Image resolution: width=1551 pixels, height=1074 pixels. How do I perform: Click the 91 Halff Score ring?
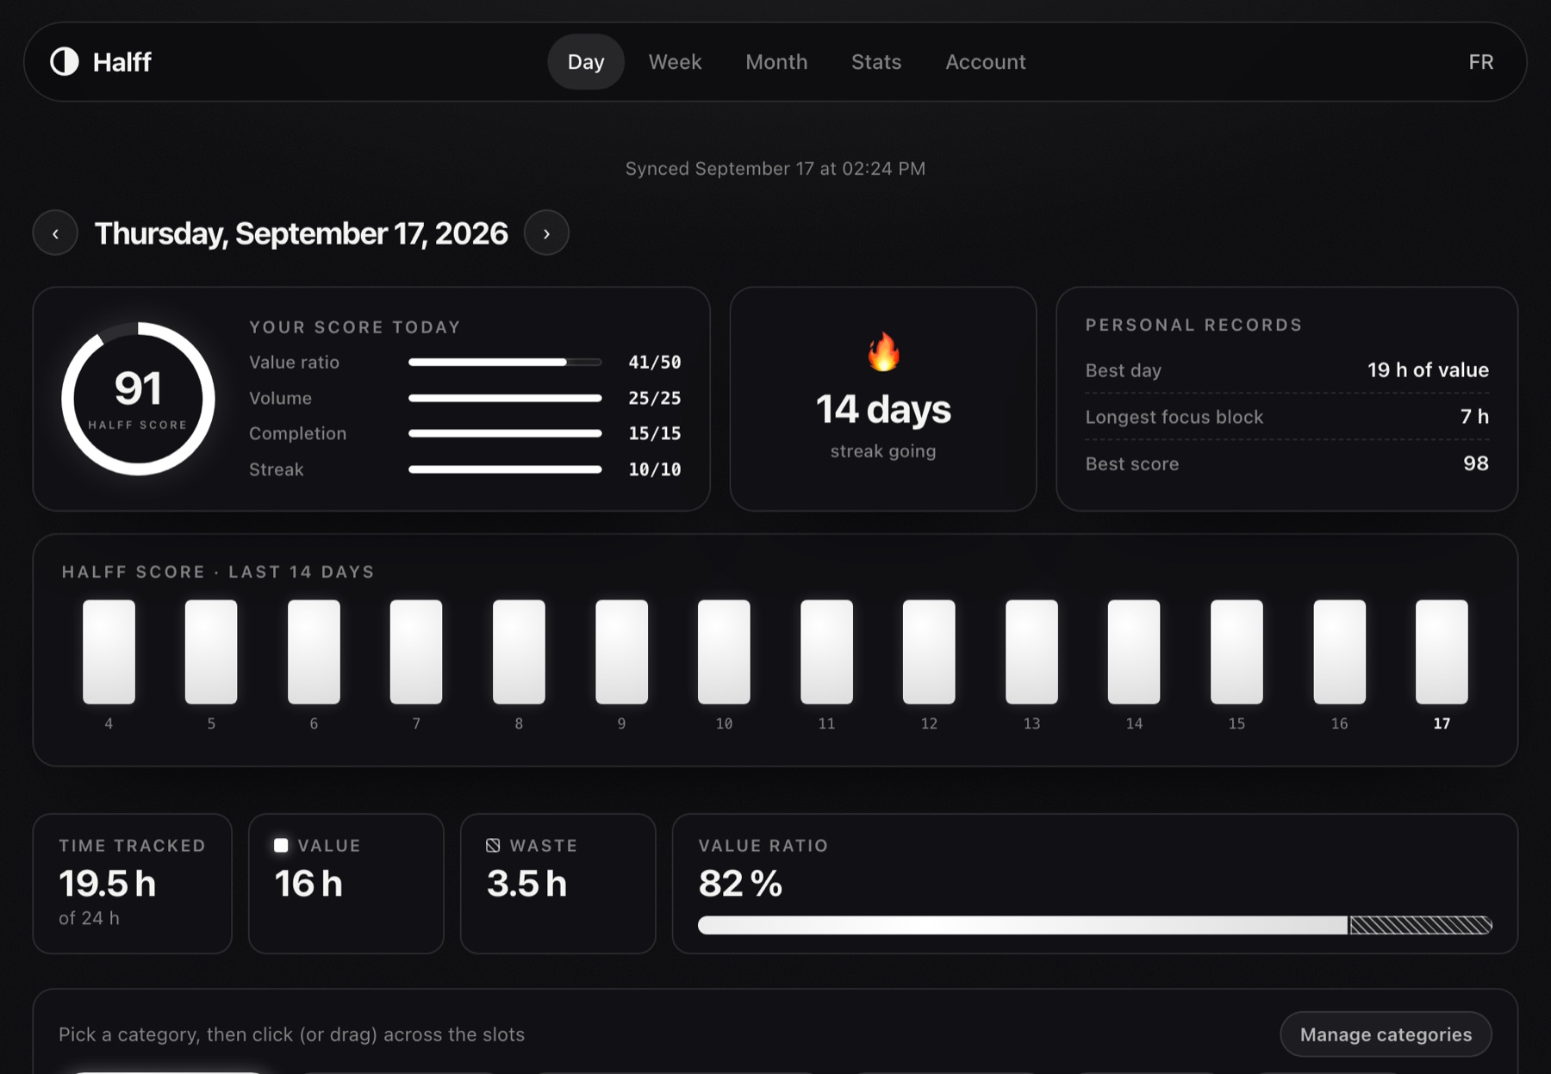coord(138,399)
